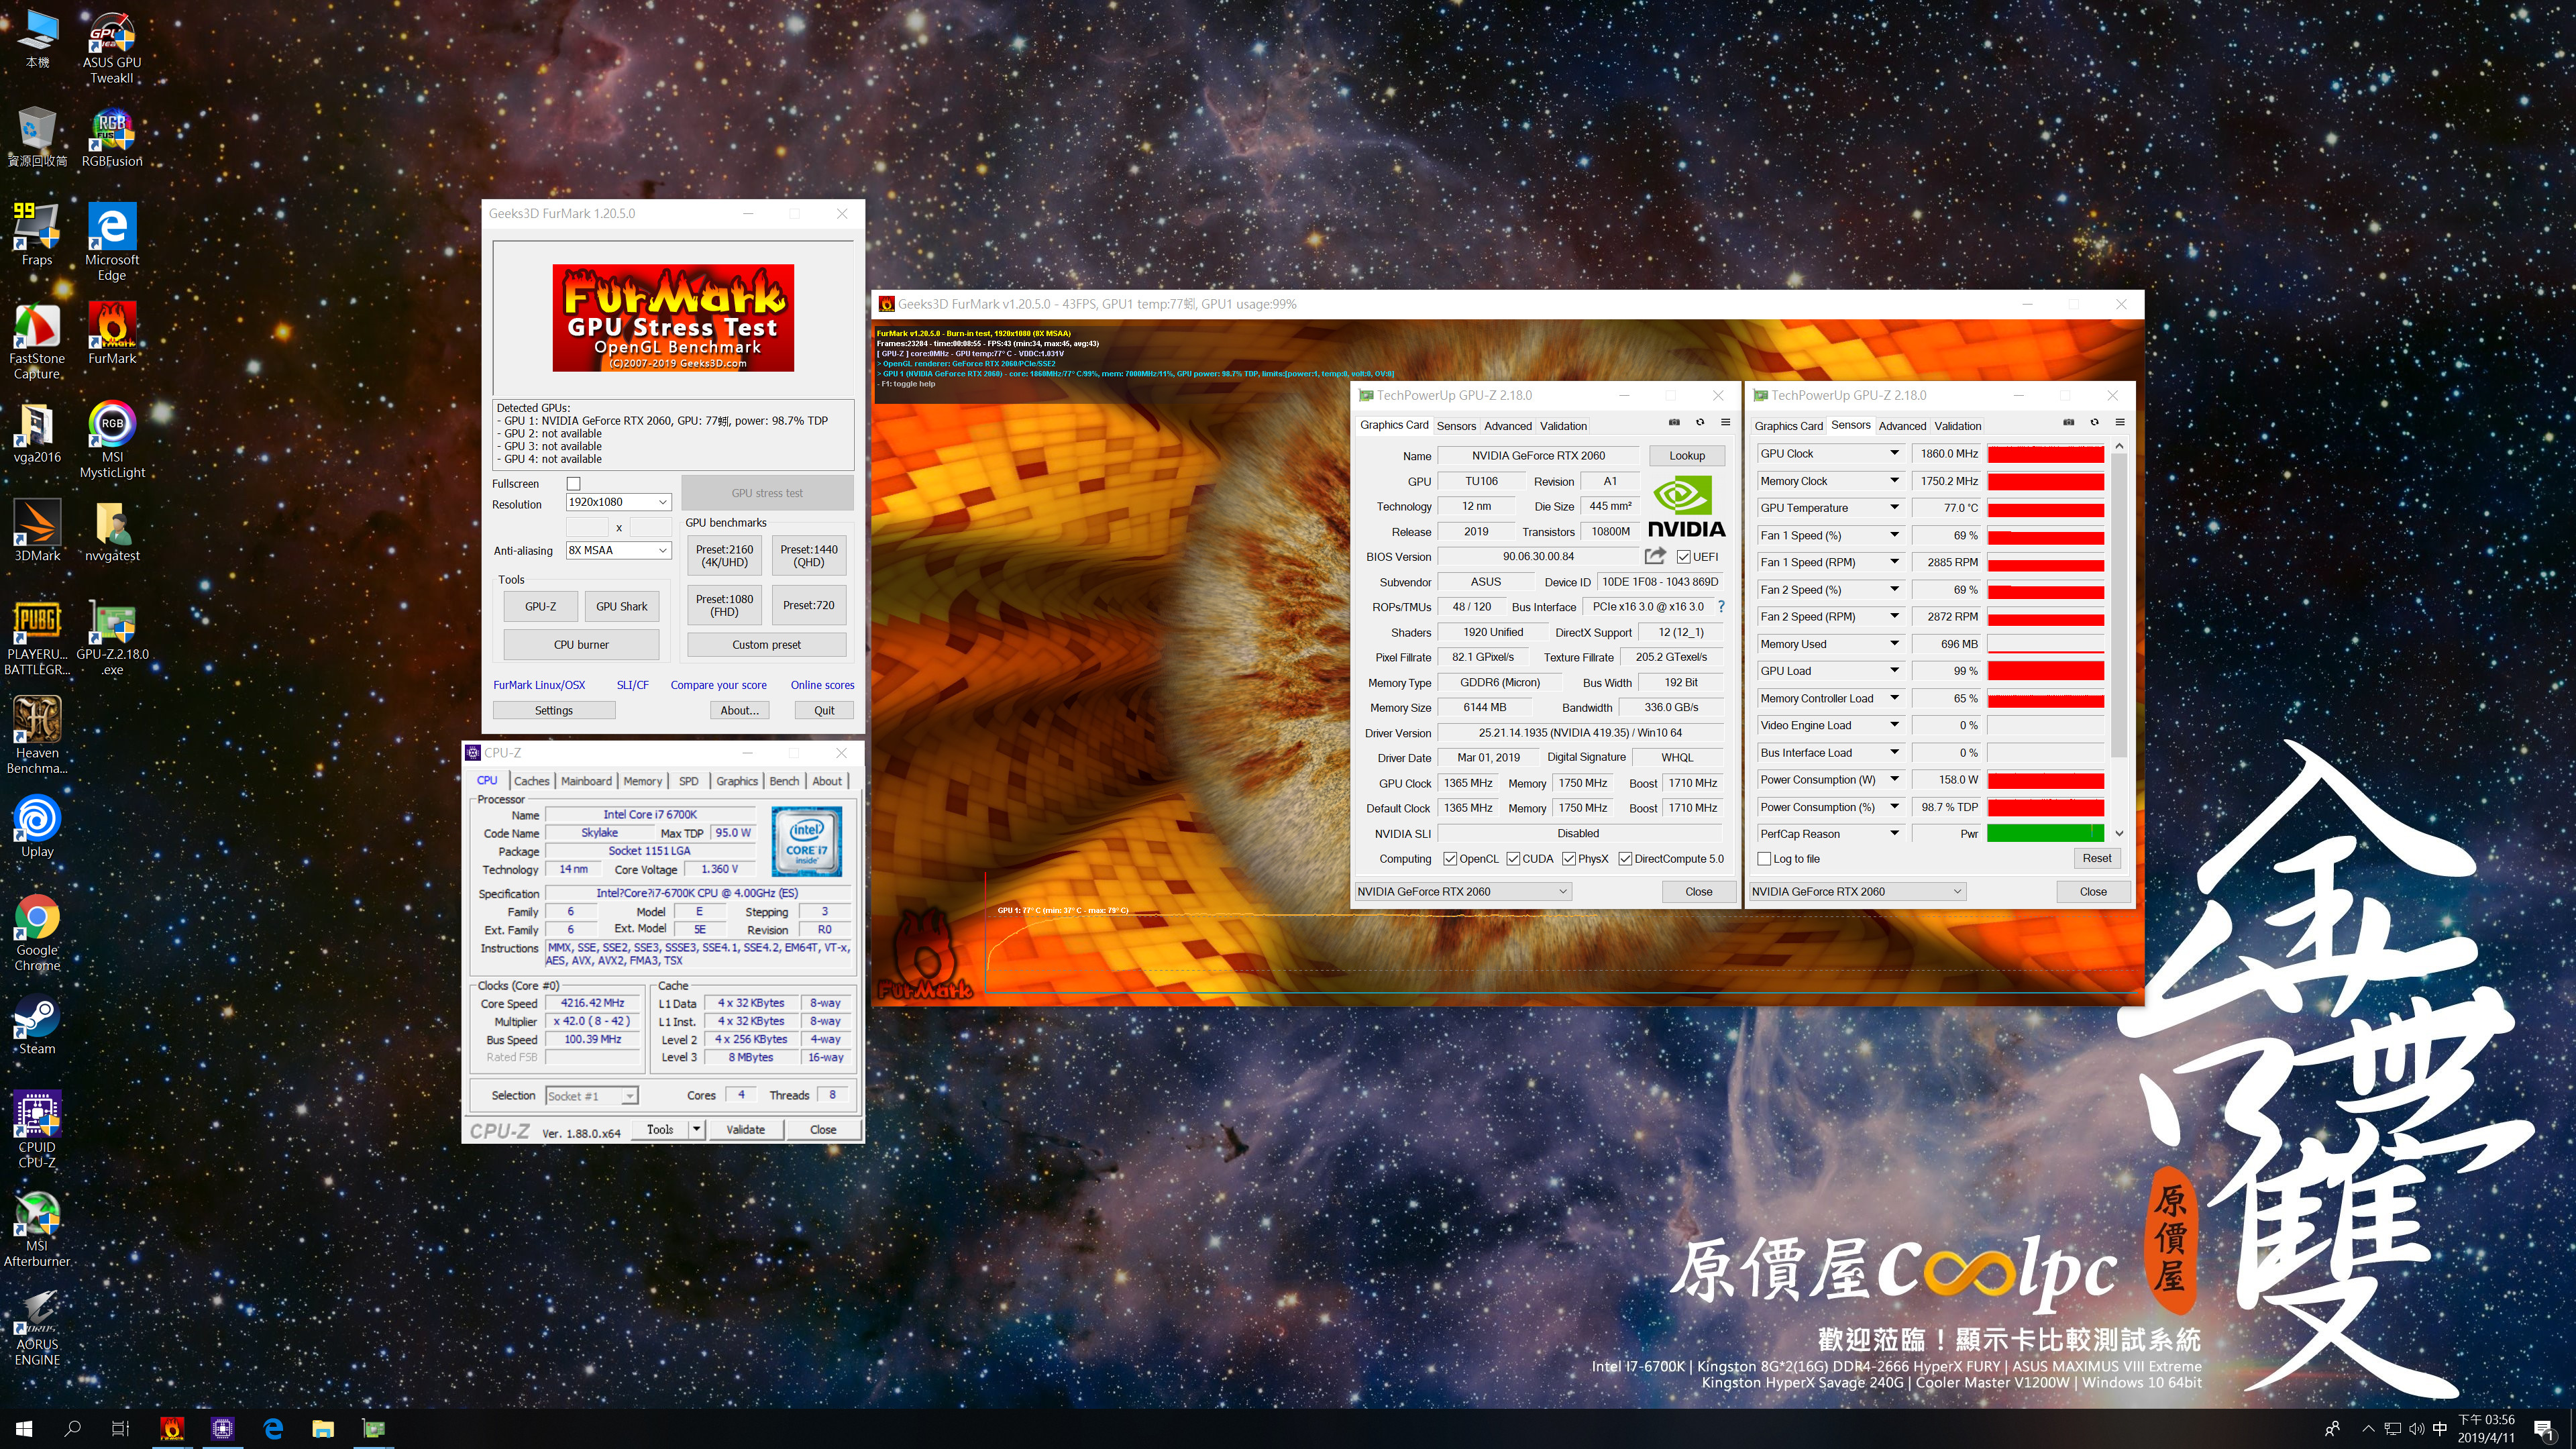Open Uplay desktop icon
Viewport: 2576px width, 1449px height.
(37, 826)
